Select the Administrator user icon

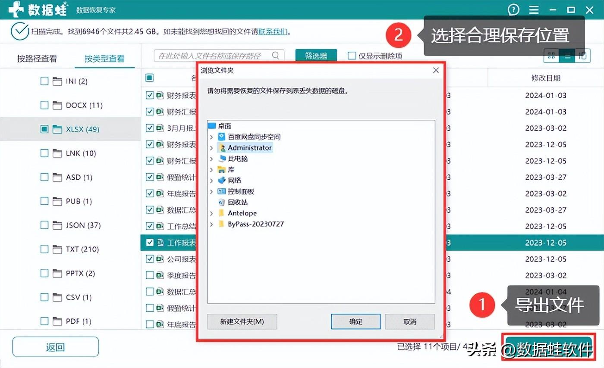222,148
